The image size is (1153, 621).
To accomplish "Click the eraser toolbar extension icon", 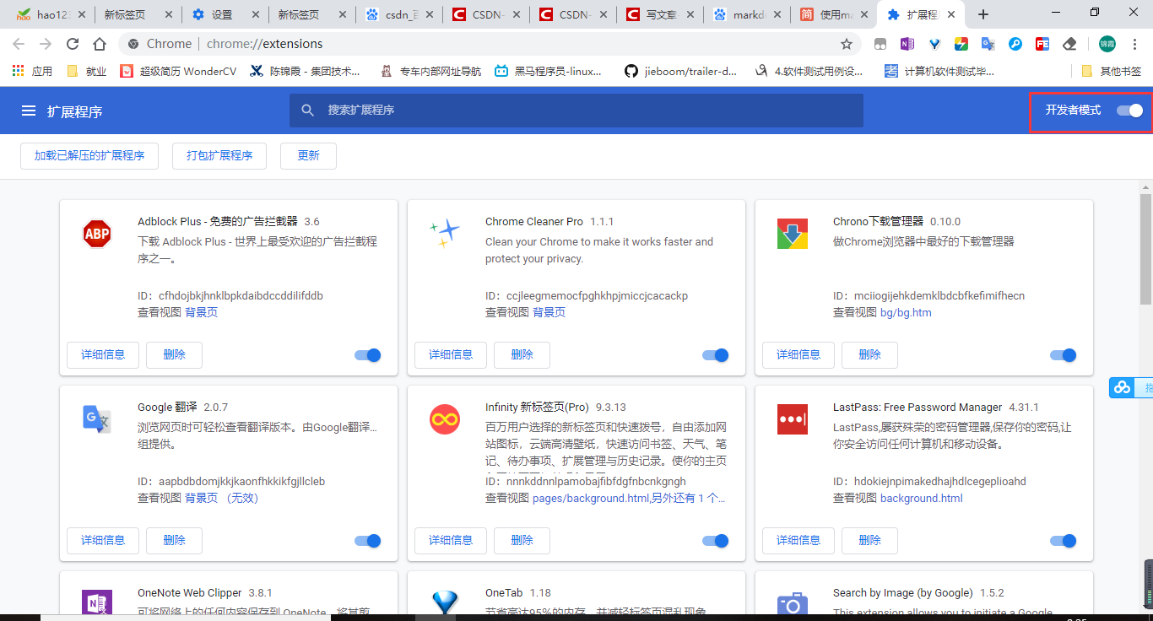I will 1069,44.
